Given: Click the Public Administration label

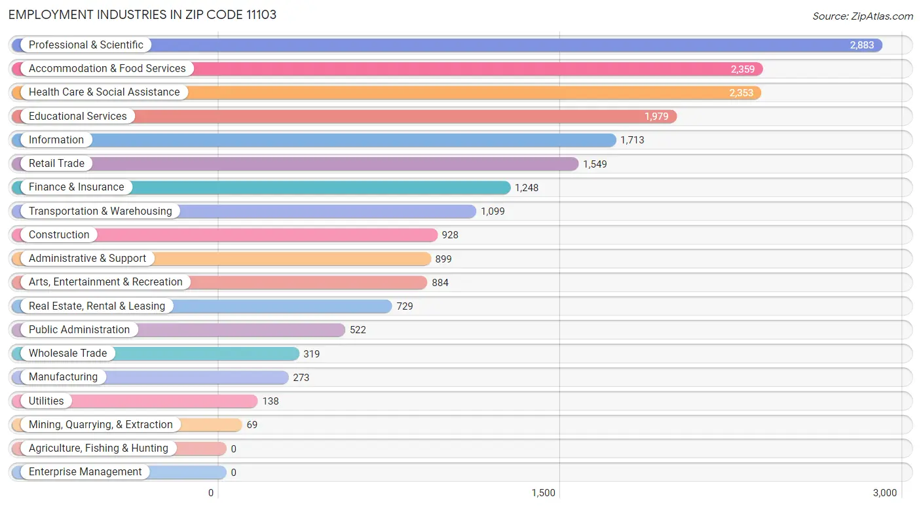Looking at the screenshot, I should 79,330.
